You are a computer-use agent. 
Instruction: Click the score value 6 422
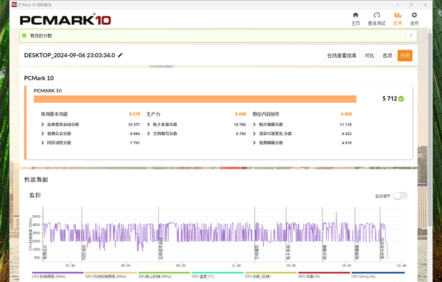click(347, 134)
